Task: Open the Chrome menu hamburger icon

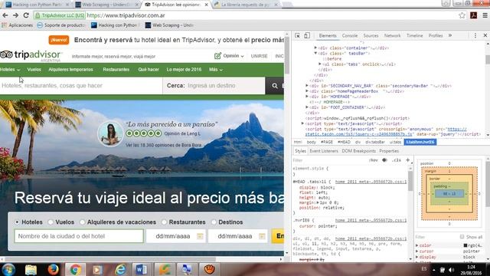Action: coord(485,15)
